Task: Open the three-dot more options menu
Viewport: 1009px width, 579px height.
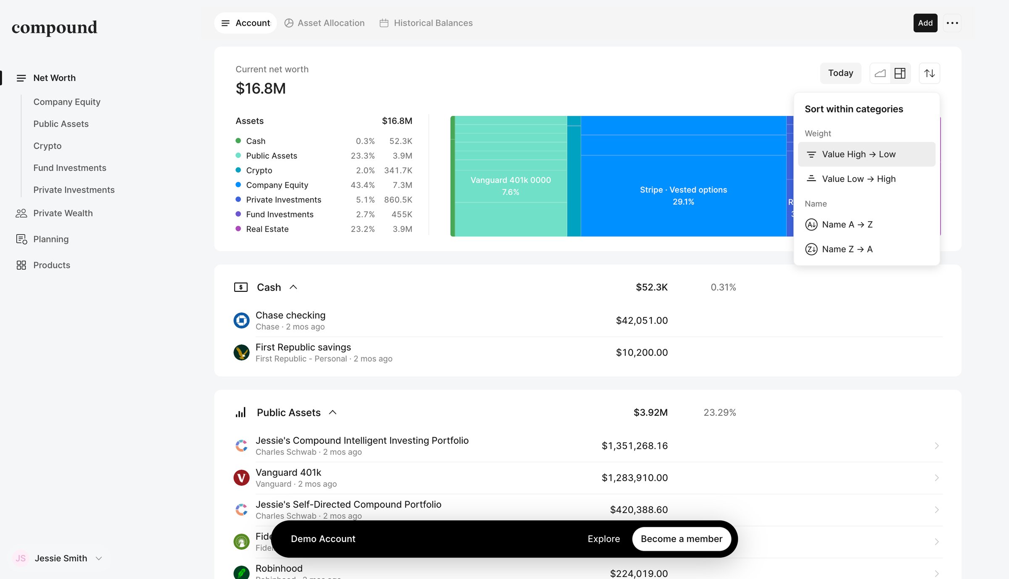Action: pyautogui.click(x=952, y=23)
